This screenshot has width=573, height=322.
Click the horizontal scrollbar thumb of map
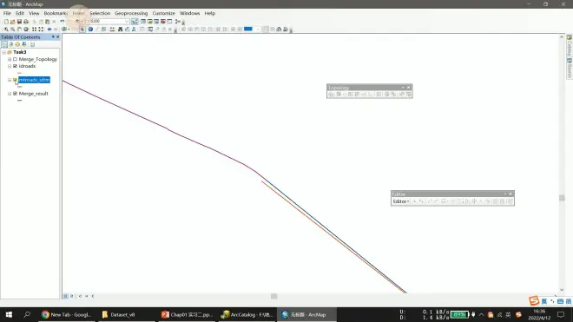coord(274,296)
